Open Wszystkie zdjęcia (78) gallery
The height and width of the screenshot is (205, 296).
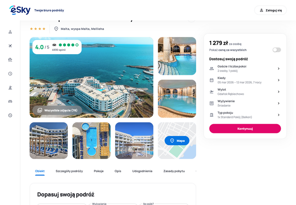tap(57, 110)
